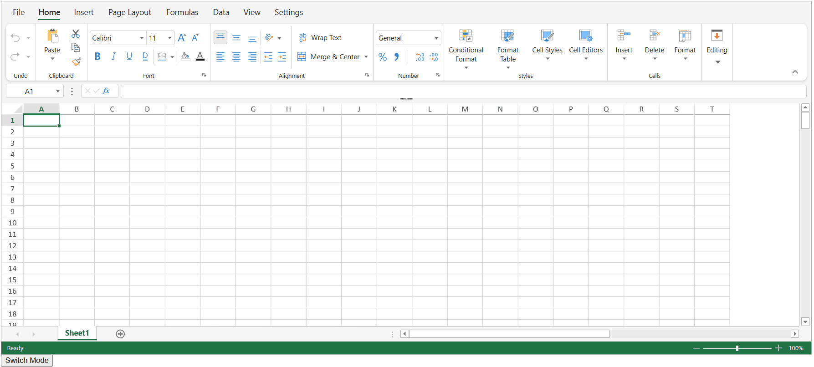Click the text orientation icon

point(269,38)
